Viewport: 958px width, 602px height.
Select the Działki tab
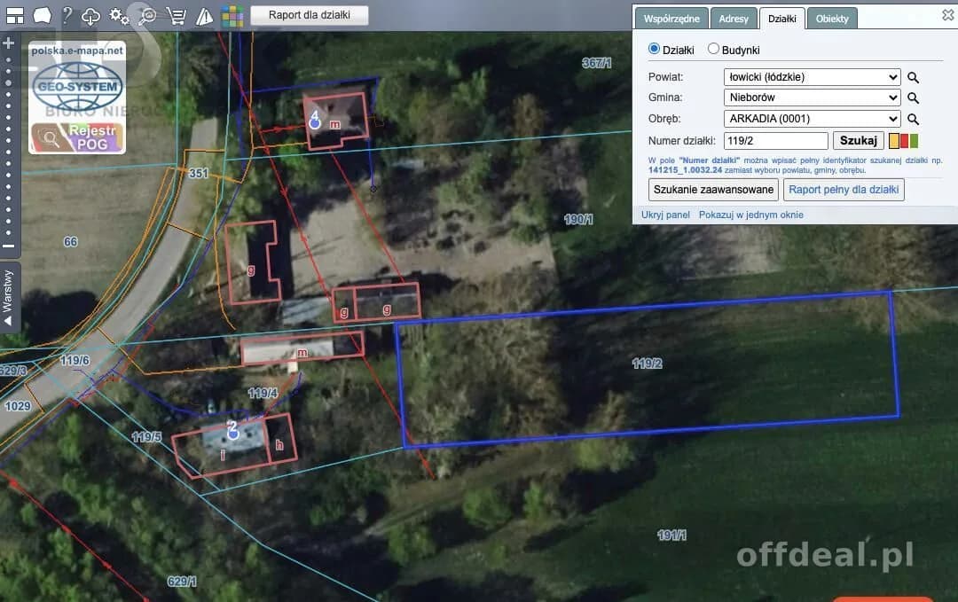782,19
